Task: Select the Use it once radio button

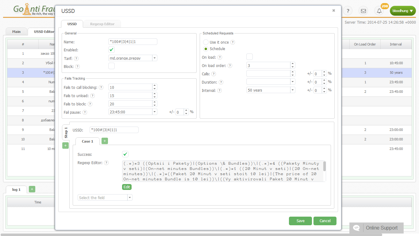Action: pos(206,42)
